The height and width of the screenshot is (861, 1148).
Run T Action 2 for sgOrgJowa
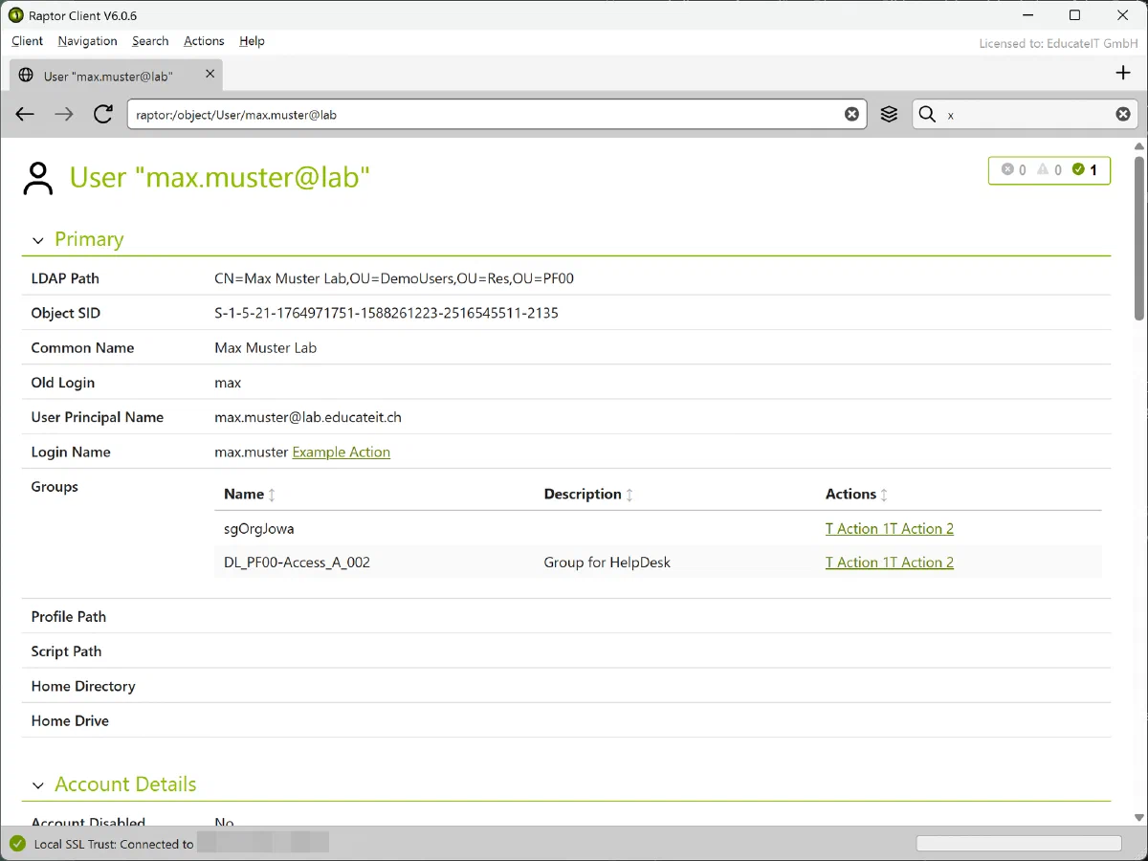[922, 528]
